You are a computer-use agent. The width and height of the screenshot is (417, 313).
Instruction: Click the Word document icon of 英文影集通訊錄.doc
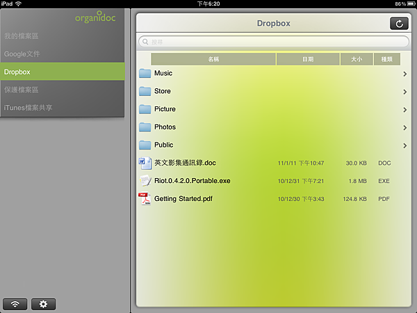point(145,163)
